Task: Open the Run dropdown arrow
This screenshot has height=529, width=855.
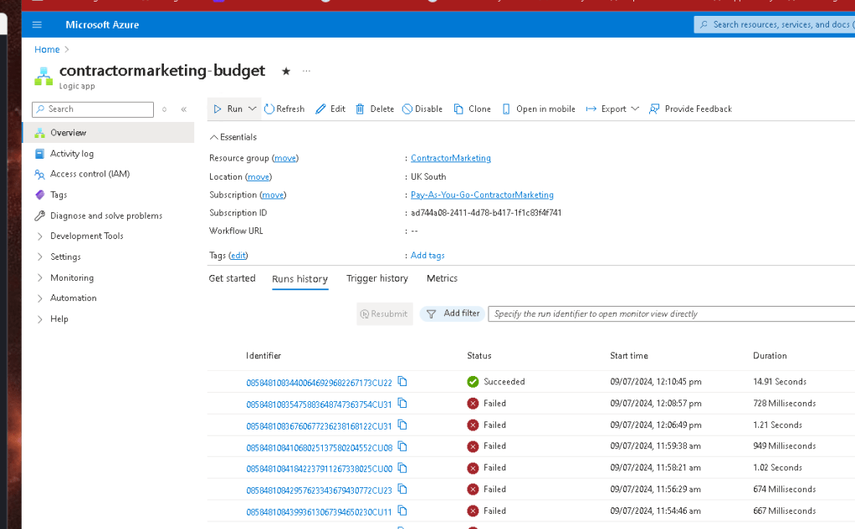Action: tap(253, 109)
